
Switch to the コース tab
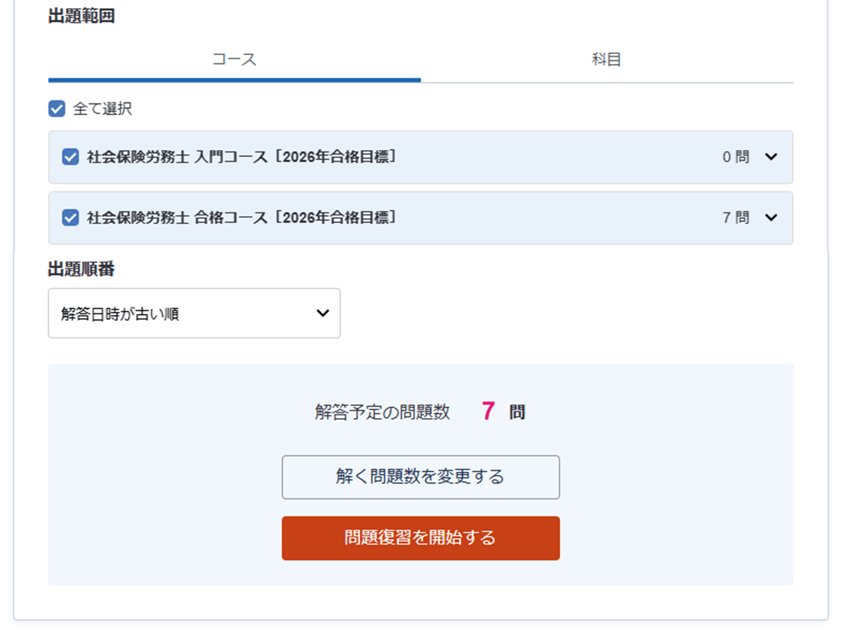point(234,59)
